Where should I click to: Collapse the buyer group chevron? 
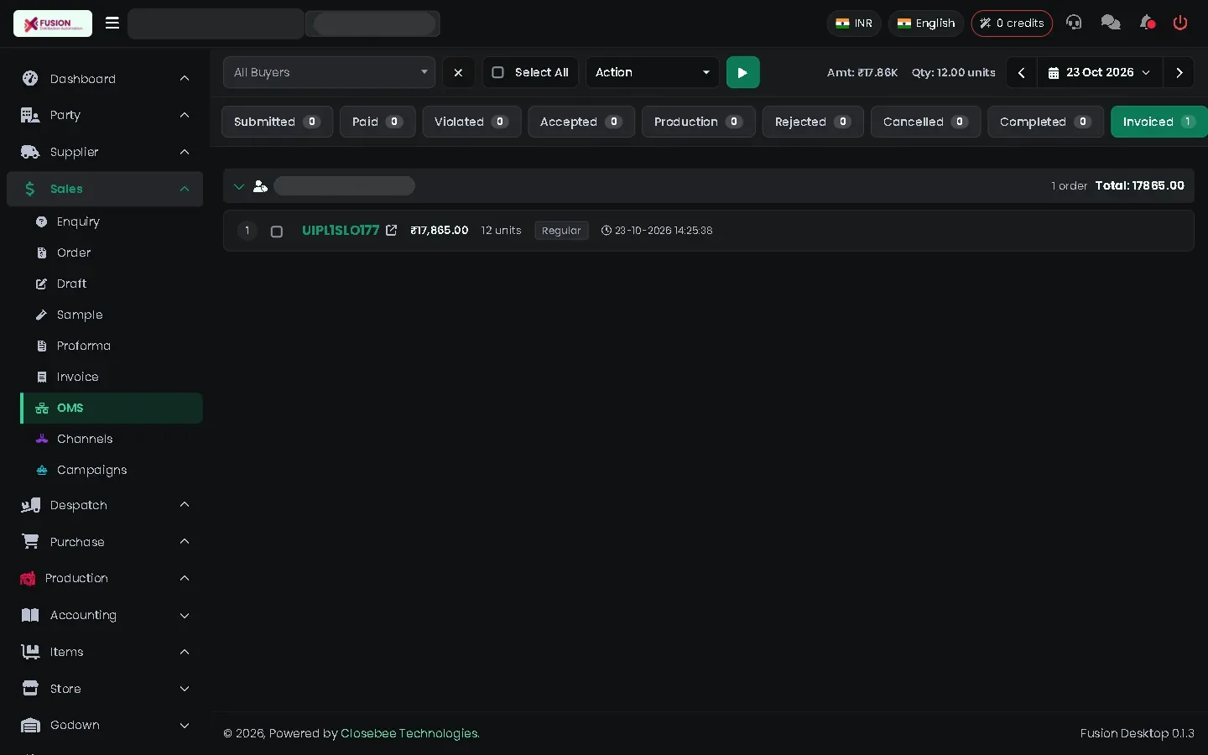click(239, 186)
